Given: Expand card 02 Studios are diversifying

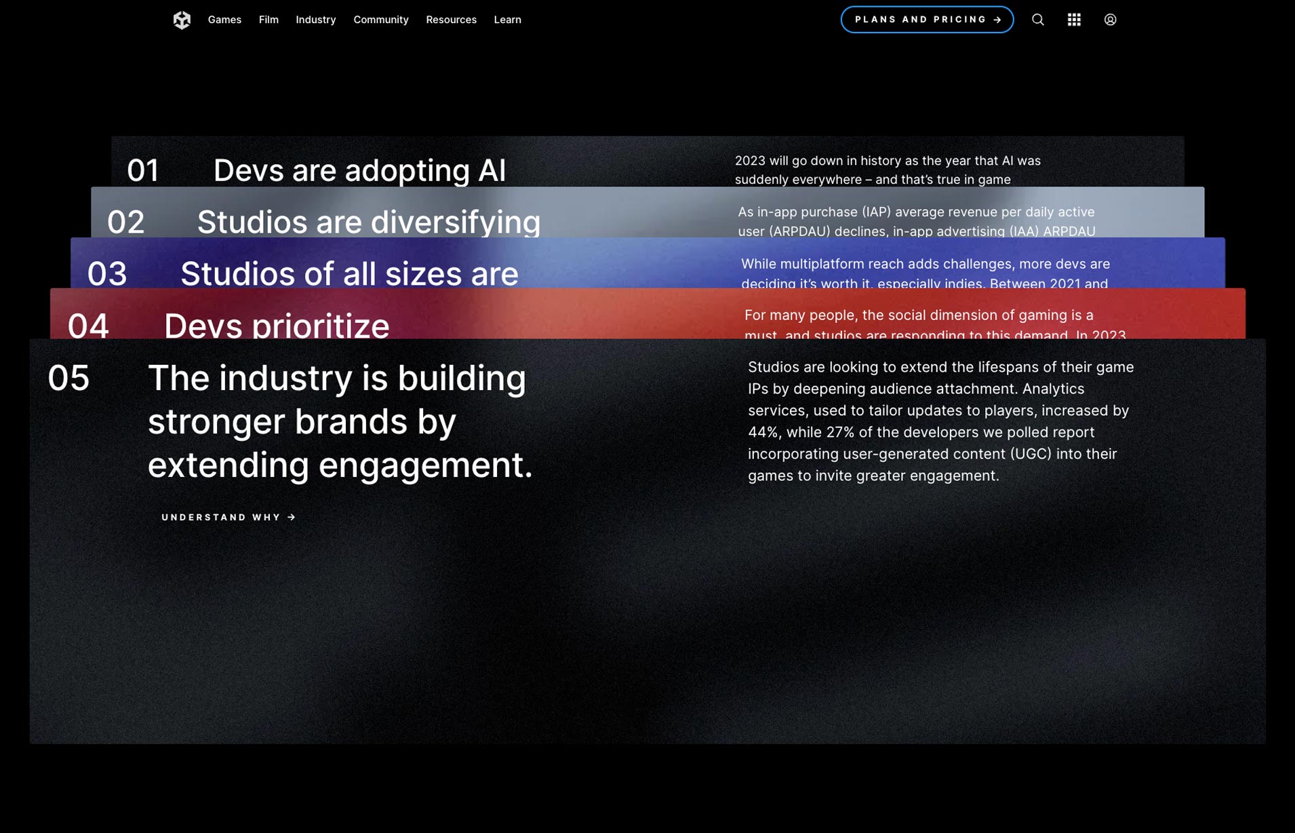Looking at the screenshot, I should click(368, 221).
